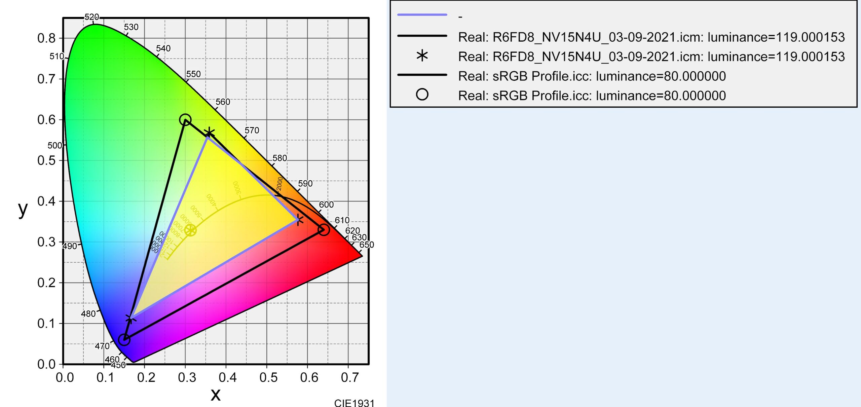861x407 pixels.
Task: Click the 570 wavelength label
Action: click(252, 130)
